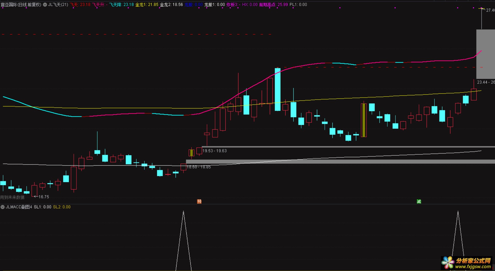Image resolution: width=495 pixels, height=271 pixels.
Task: Click the olive-filled candle in the 19.53 - 19.63 gap
Action: [x=191, y=153]
